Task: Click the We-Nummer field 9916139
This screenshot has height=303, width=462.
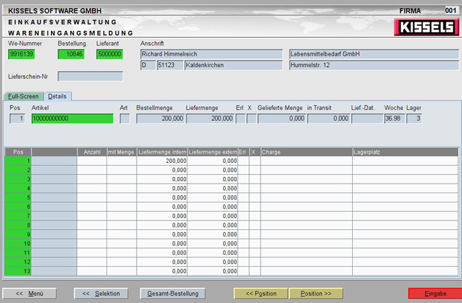Action: (x=21, y=54)
